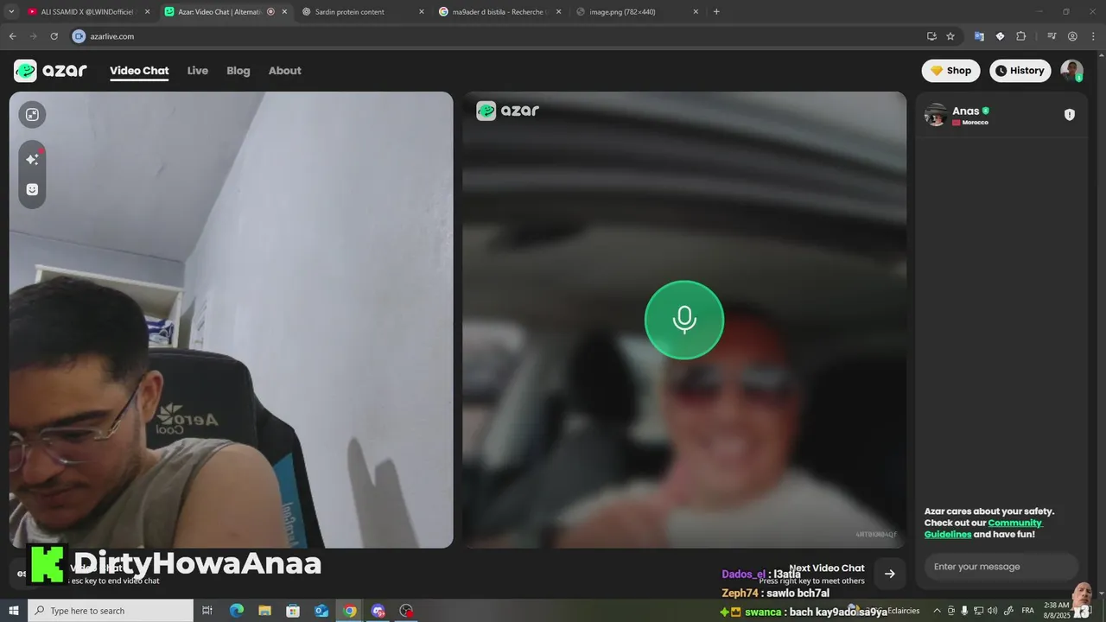Close the Sardin protein content tab
1106x622 pixels.
422,12
